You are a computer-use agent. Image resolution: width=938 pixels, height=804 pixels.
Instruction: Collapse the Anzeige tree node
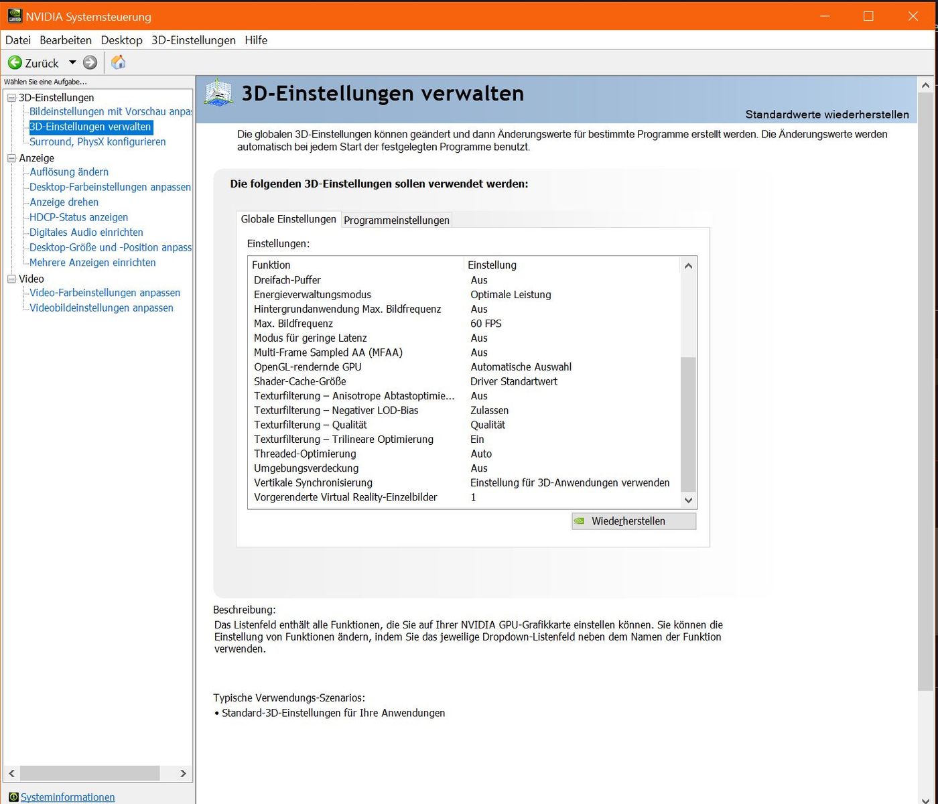[11, 158]
